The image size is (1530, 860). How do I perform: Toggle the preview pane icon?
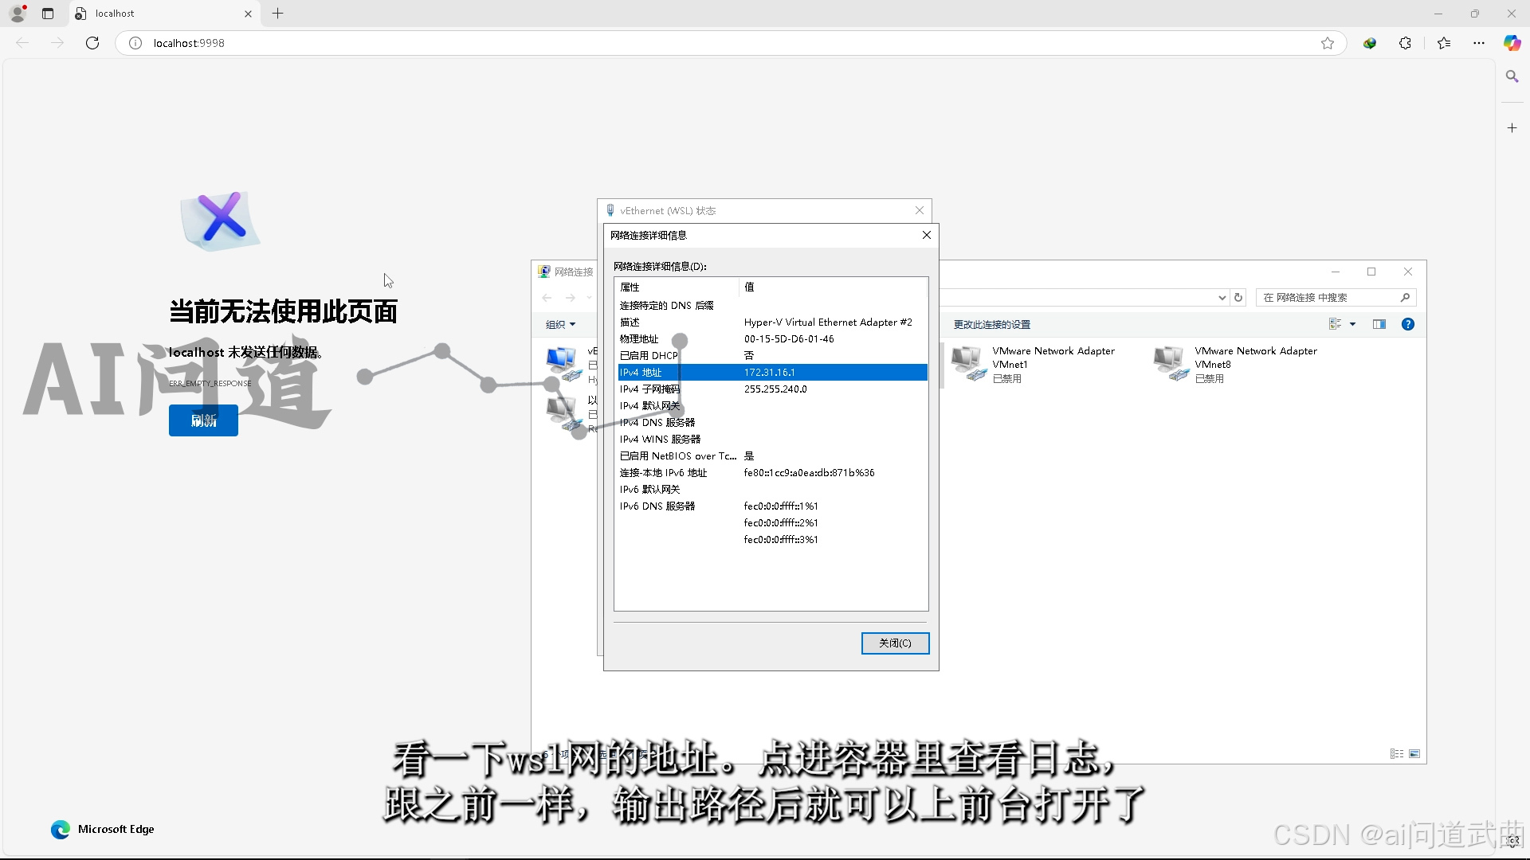click(x=1379, y=324)
